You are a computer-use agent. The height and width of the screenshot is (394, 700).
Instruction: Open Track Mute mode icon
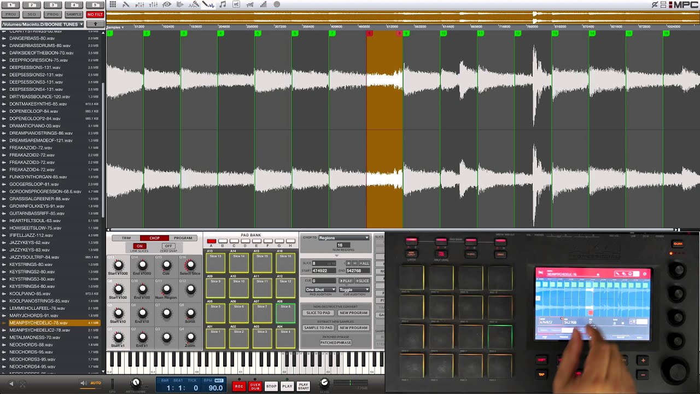coord(250,4)
